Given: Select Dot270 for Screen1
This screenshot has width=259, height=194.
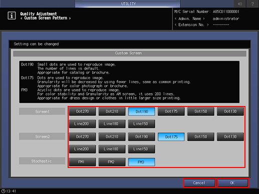Looking at the screenshot, I should coord(83,111).
